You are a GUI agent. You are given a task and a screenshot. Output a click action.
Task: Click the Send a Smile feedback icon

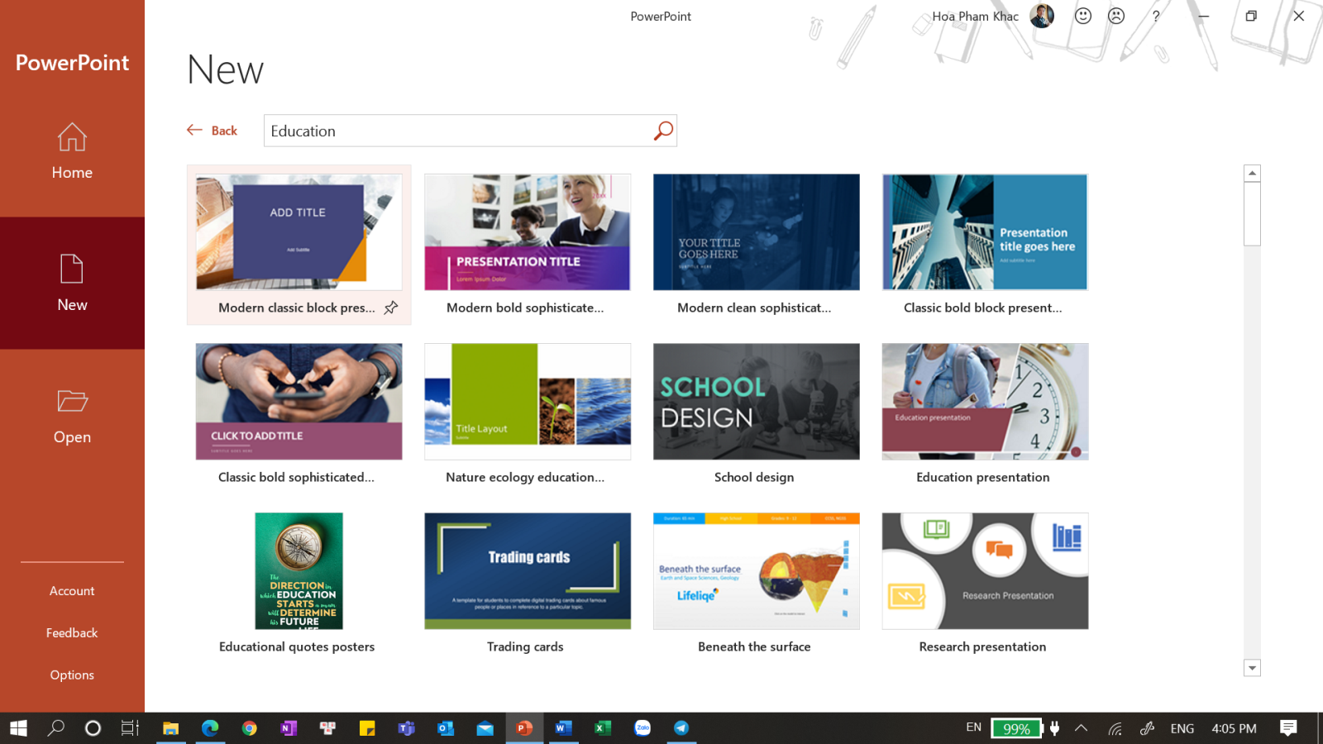(1083, 16)
